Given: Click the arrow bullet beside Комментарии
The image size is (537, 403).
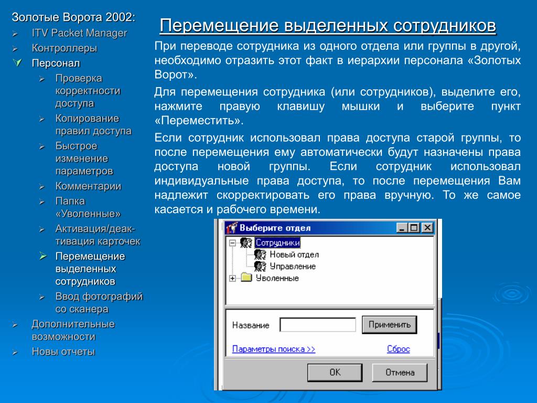Looking at the screenshot, I should click(x=41, y=187).
